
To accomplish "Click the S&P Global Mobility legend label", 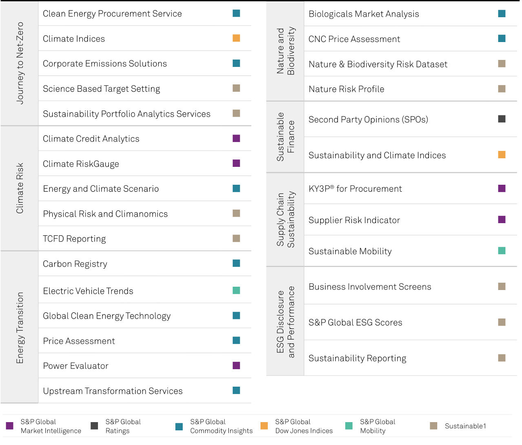I will [378, 426].
